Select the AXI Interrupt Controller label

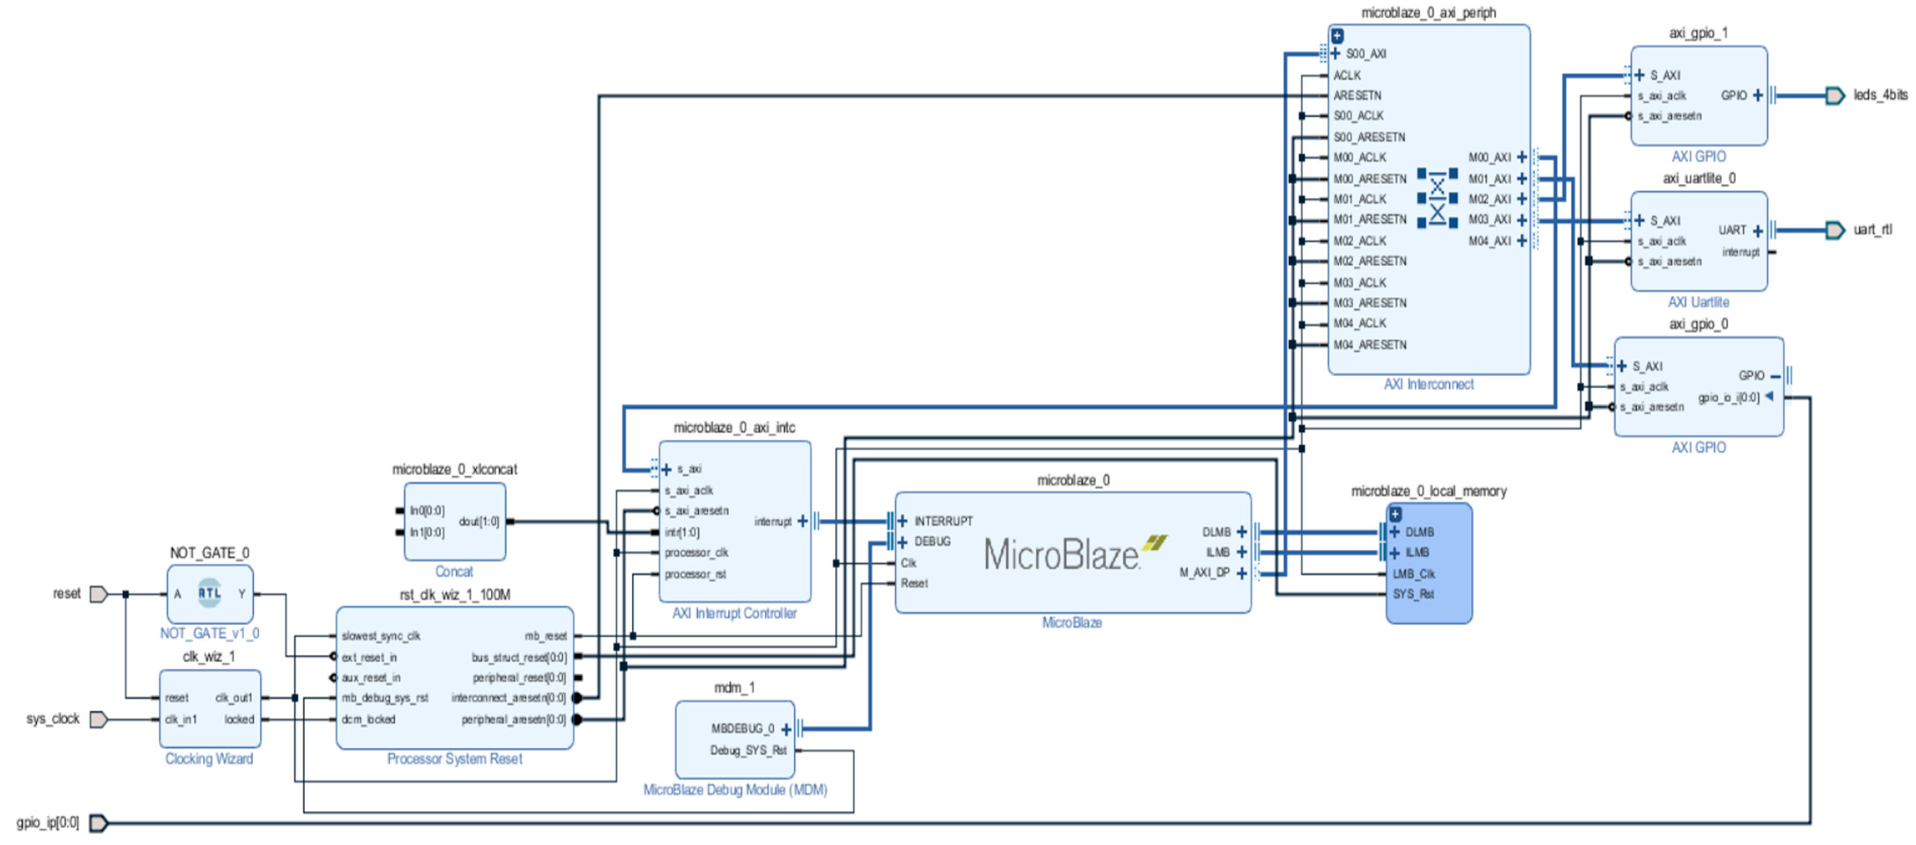pyautogui.click(x=734, y=613)
